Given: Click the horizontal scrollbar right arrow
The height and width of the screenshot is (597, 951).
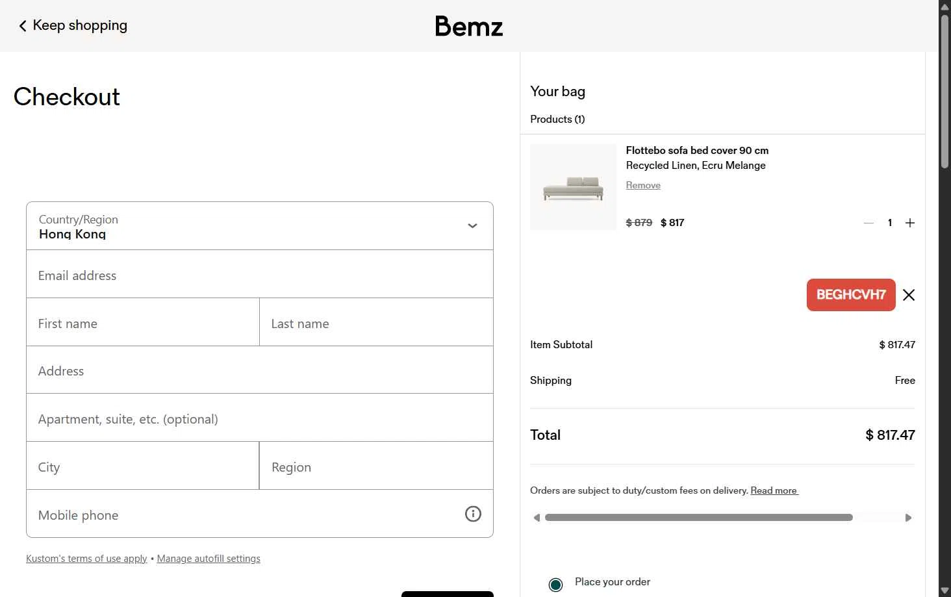Looking at the screenshot, I should pos(908,518).
